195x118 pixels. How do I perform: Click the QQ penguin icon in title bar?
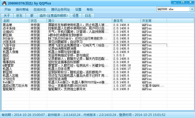tap(4, 3)
